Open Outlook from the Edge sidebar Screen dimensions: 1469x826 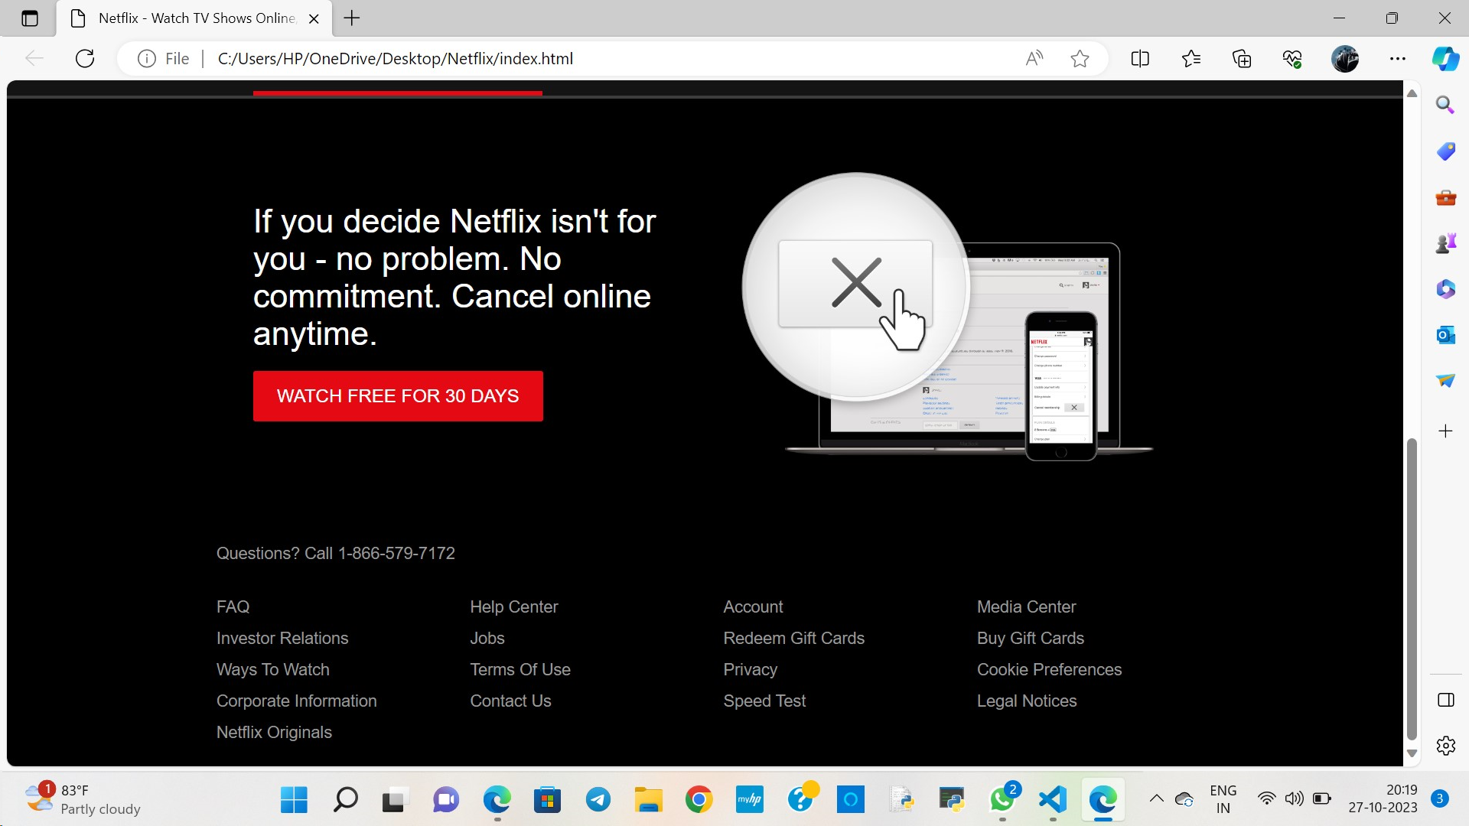[1445, 334]
